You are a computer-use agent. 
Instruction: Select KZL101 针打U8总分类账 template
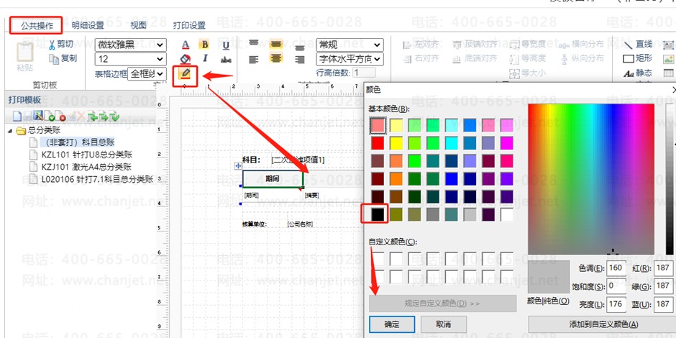(x=86, y=155)
